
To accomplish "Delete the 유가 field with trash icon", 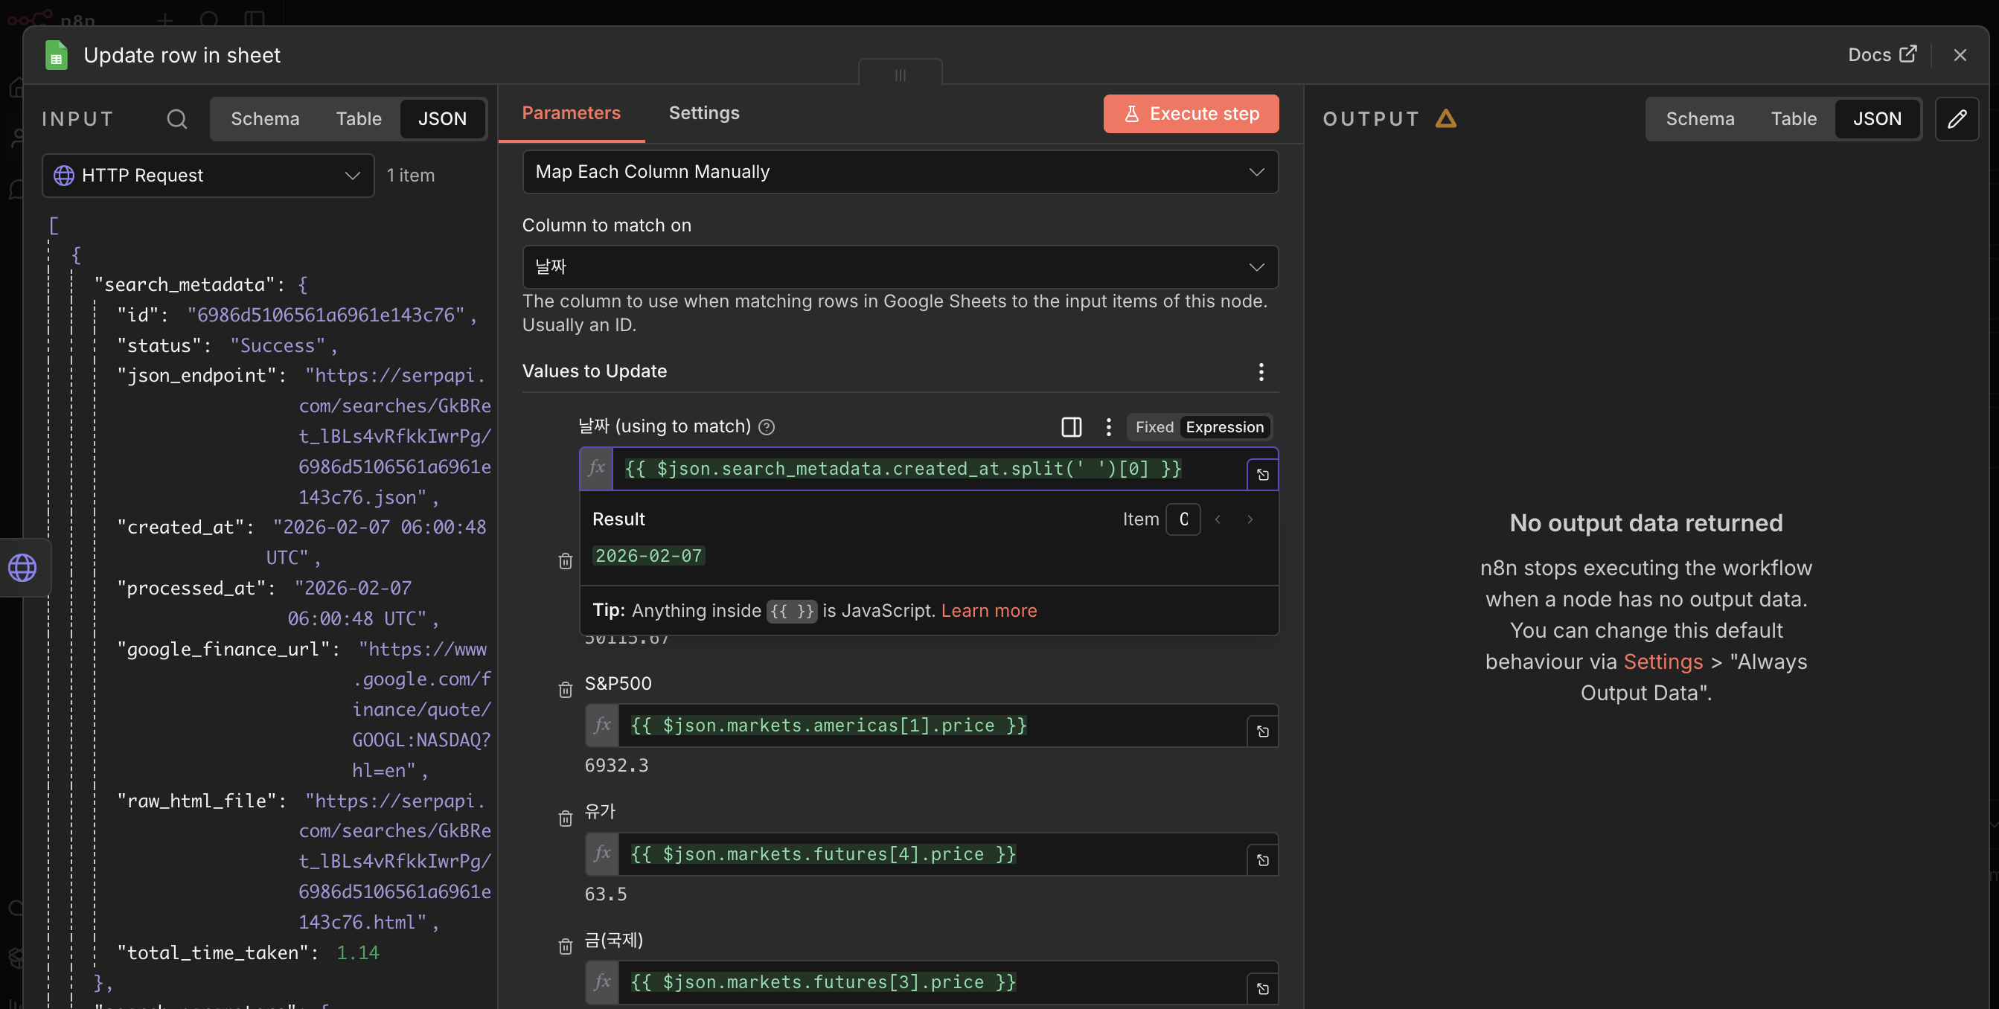I will tap(565, 818).
